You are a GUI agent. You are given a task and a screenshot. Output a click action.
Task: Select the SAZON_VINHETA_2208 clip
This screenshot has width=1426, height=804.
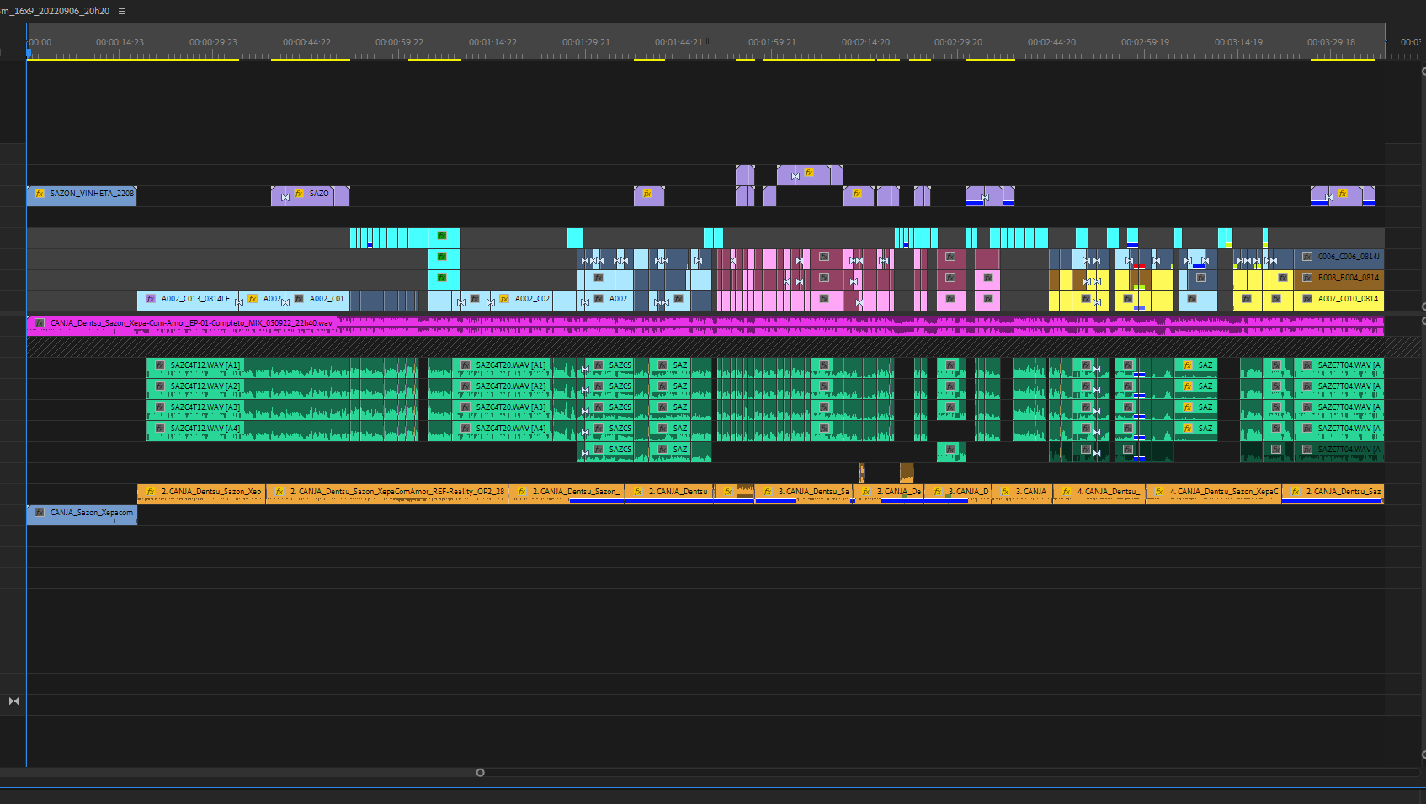pos(82,195)
